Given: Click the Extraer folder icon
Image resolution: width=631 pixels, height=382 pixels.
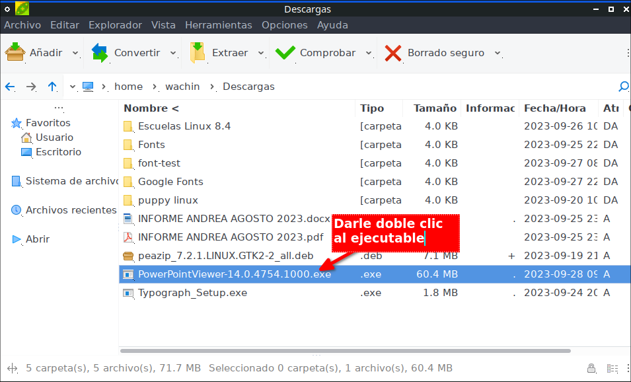Looking at the screenshot, I should click(197, 52).
